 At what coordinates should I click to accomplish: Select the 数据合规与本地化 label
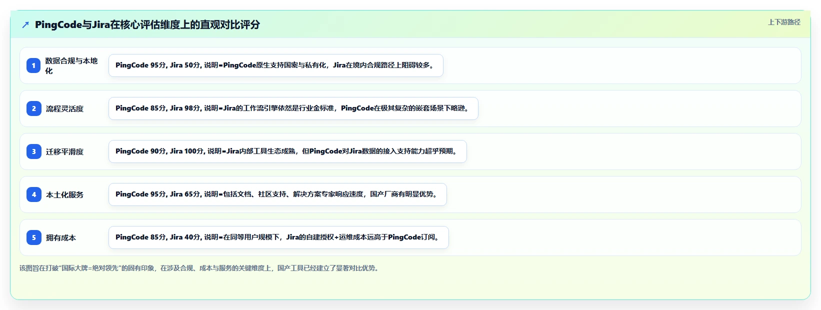[x=71, y=65]
